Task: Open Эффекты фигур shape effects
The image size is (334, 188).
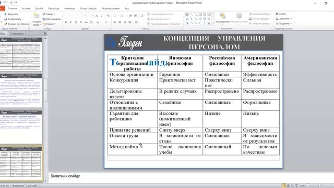Action: click(260, 23)
